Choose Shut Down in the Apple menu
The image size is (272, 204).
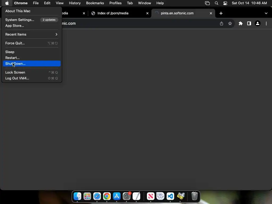(32, 64)
